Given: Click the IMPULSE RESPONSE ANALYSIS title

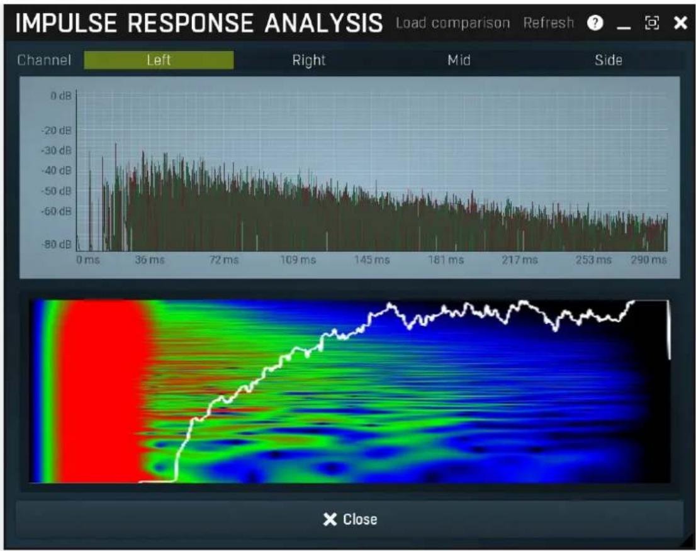Looking at the screenshot, I should point(199,23).
